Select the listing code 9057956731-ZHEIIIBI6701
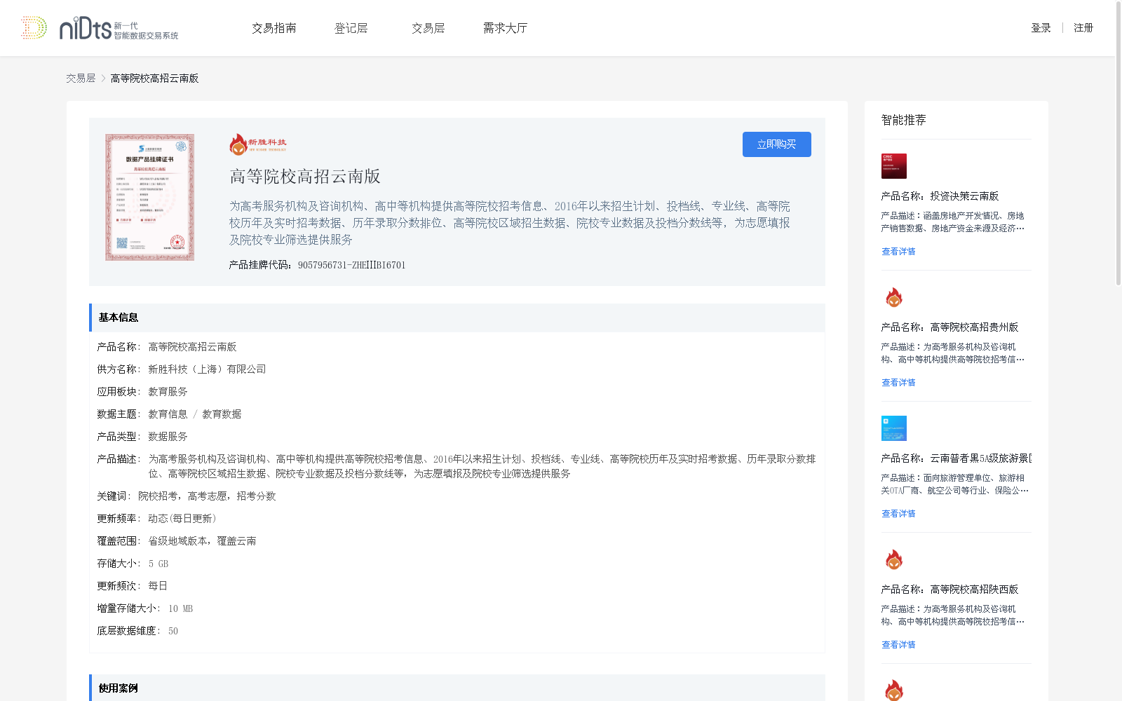The height and width of the screenshot is (701, 1122). [x=352, y=265]
